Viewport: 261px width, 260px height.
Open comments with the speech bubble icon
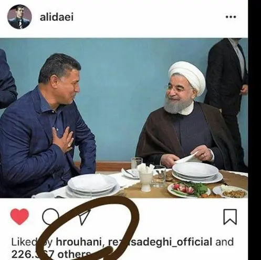(x=51, y=217)
